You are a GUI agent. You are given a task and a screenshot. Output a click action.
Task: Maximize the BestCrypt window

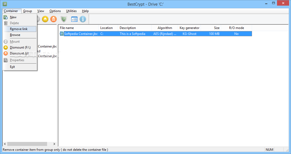point(273,3)
